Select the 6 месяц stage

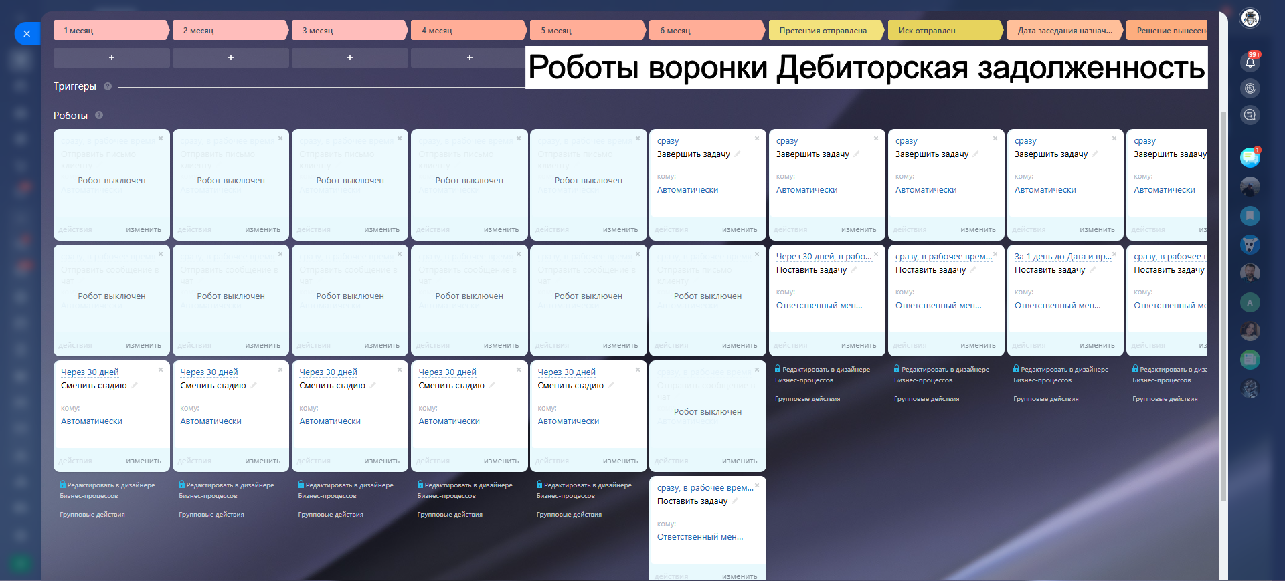point(707,30)
